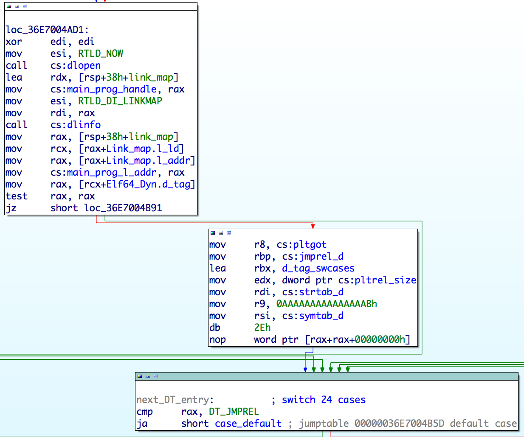
Task: Click third title icon on next_DT_entry block
Action: pyautogui.click(x=156, y=376)
